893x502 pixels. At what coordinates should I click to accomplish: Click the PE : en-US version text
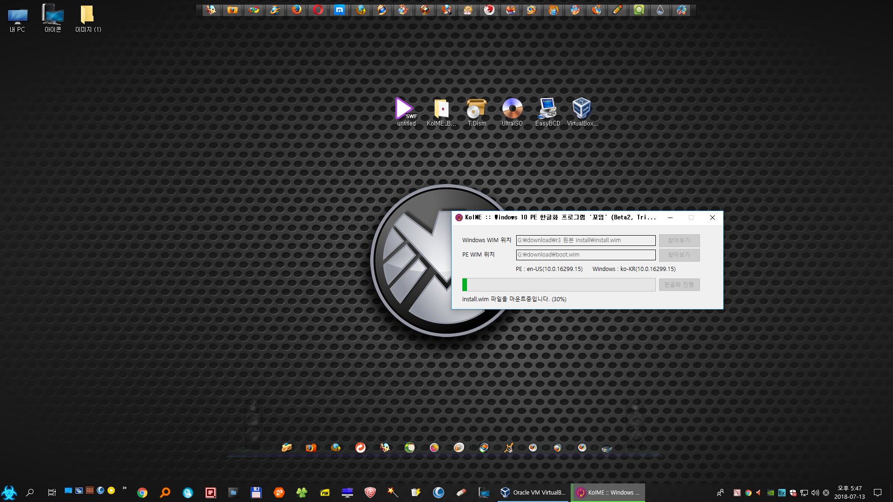point(549,269)
